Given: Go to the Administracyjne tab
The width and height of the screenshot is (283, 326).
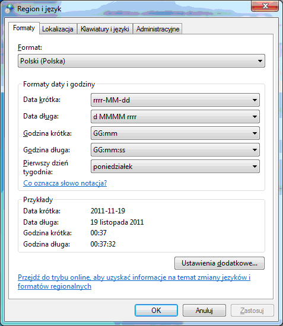Looking at the screenshot, I should tap(158, 29).
